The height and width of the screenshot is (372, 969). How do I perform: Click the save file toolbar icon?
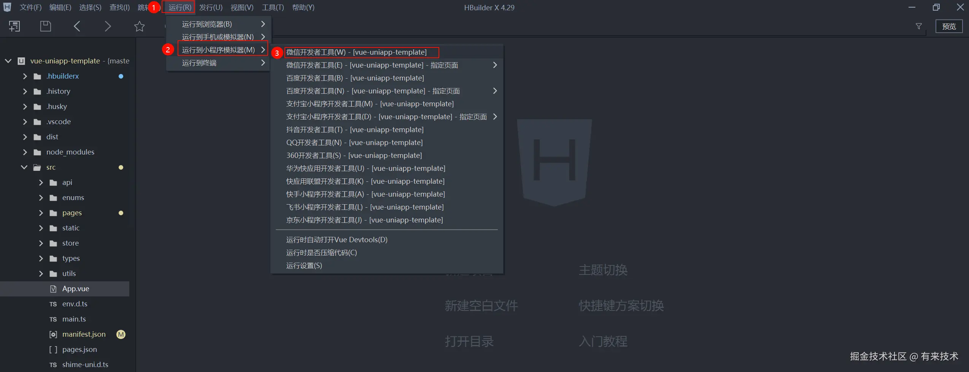coord(46,26)
